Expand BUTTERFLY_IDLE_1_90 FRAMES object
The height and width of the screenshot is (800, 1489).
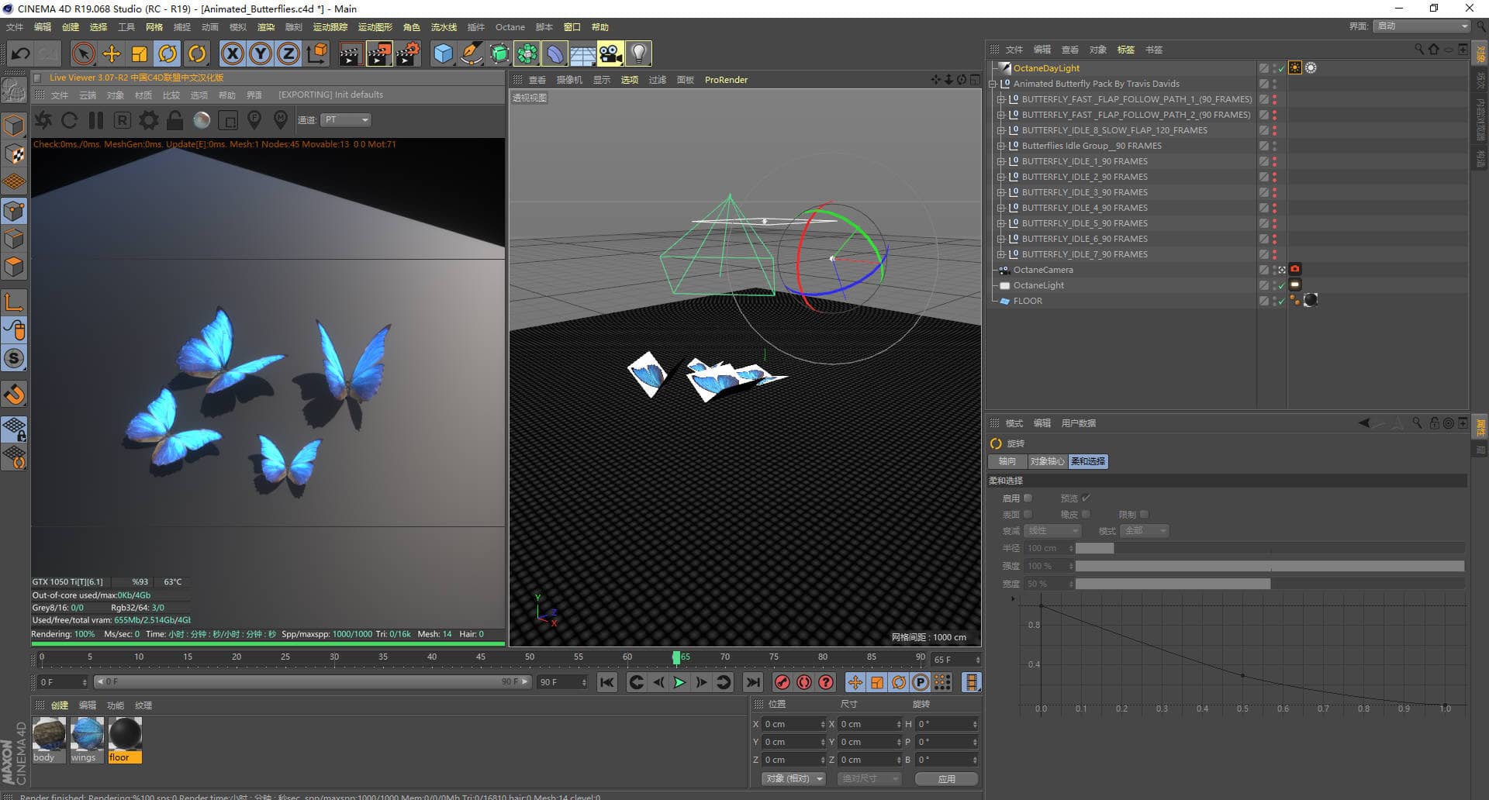coord(1001,161)
